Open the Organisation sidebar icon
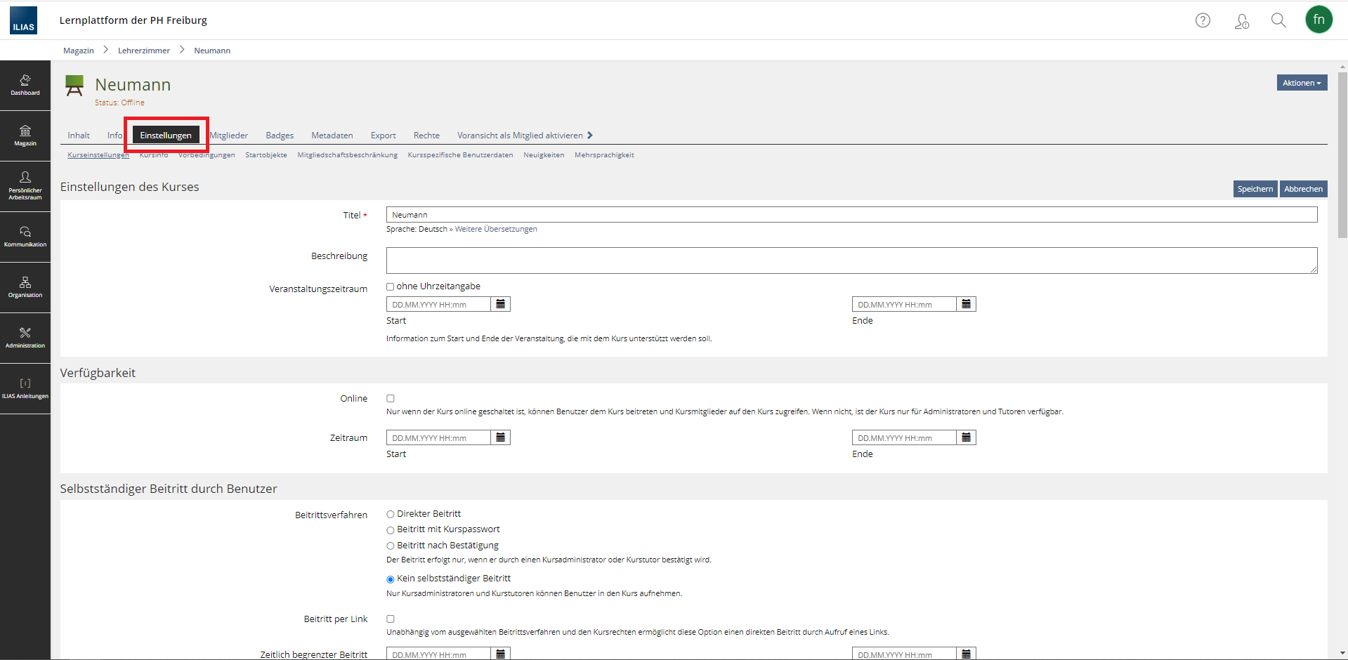 25,287
